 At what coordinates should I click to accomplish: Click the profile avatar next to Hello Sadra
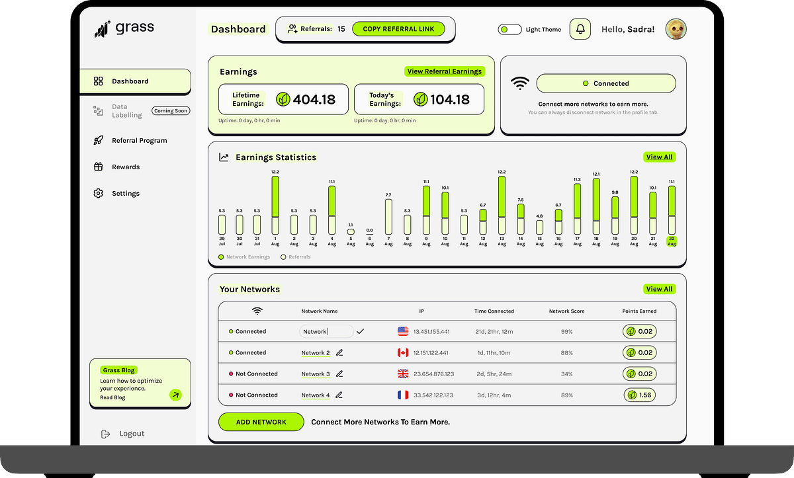[676, 28]
